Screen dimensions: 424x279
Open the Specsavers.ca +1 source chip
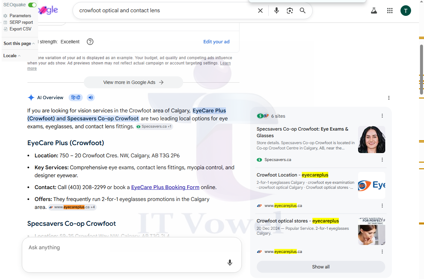tap(154, 127)
